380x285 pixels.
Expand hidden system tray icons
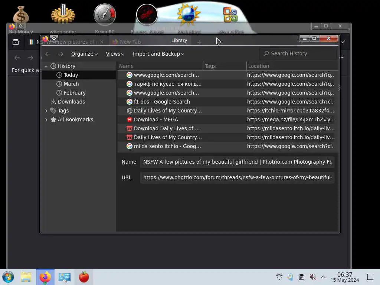(323, 277)
